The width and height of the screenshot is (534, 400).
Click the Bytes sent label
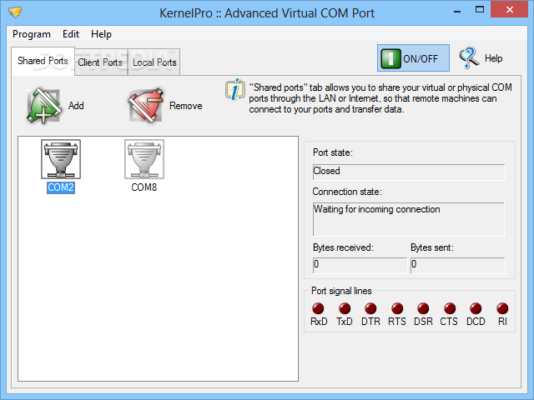(x=432, y=247)
